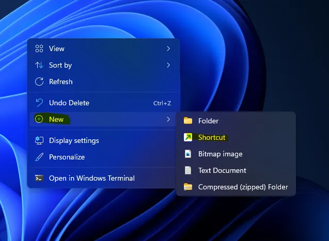Create a new Bitmap image
Viewport: 329px width, 241px height.
point(236,154)
